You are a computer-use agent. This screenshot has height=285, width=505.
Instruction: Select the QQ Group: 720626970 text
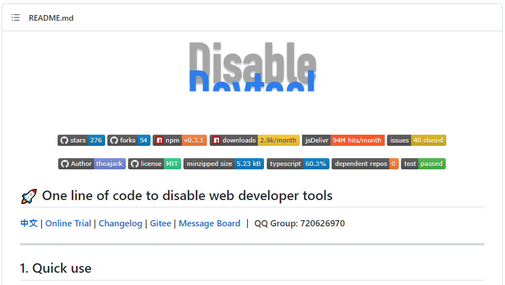coord(300,223)
